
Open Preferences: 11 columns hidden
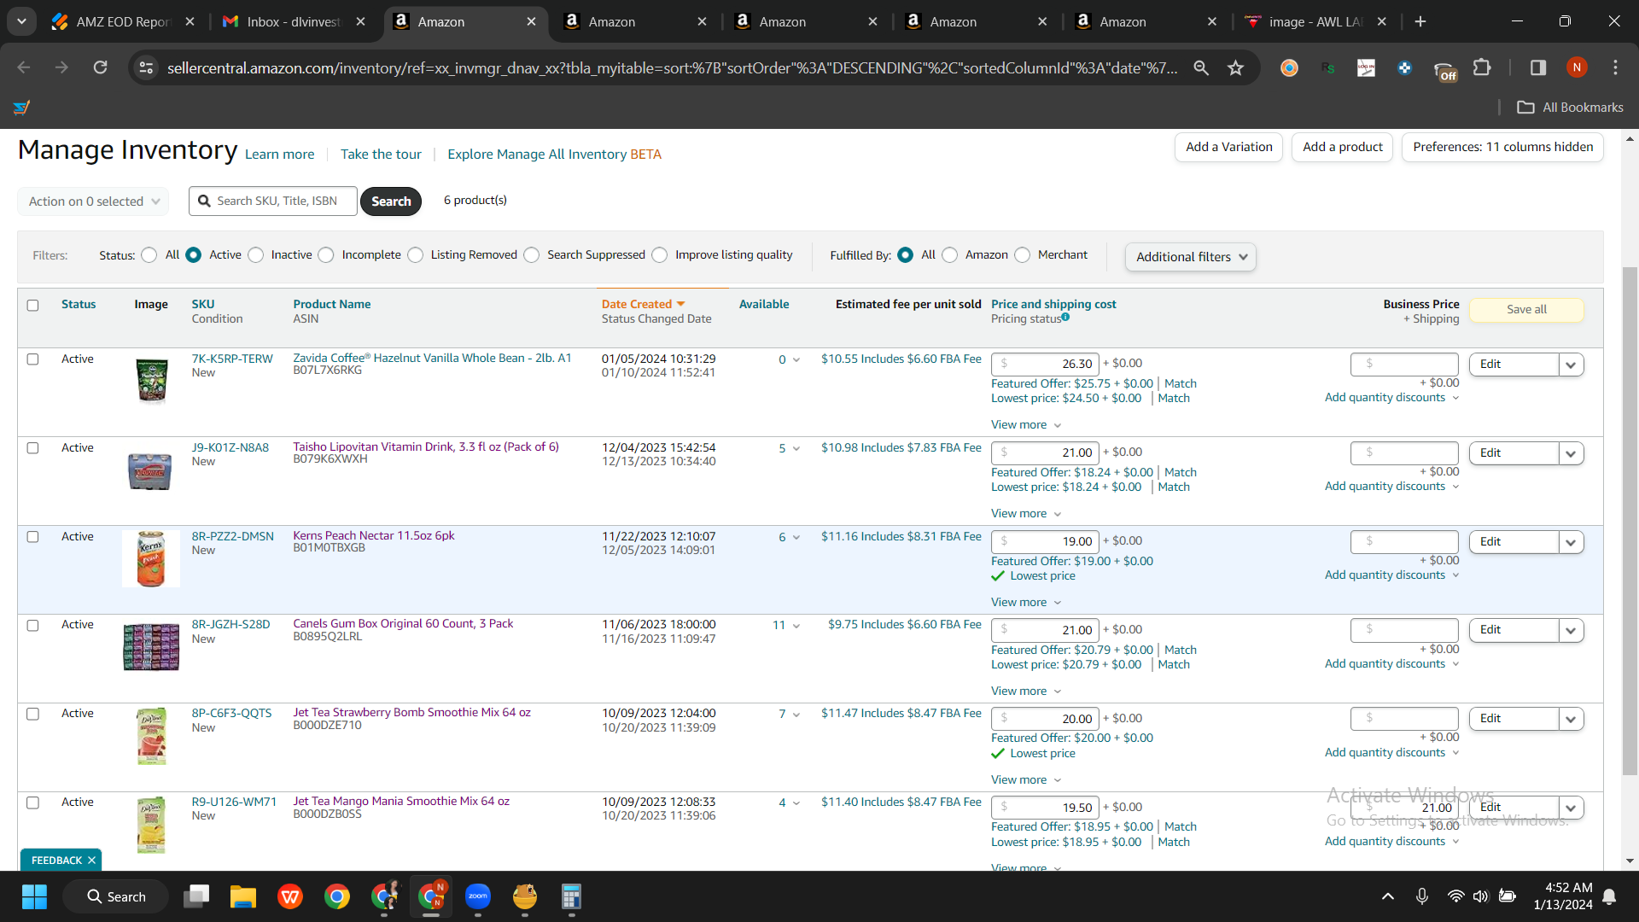(x=1502, y=147)
